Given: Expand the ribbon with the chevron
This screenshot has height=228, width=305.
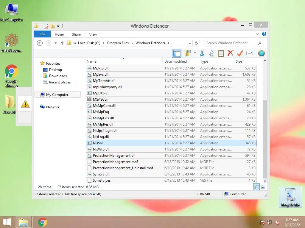Looking at the screenshot, I should click(x=258, y=34).
